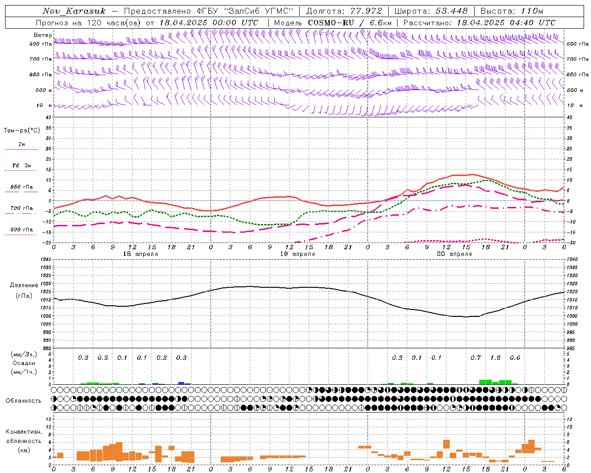591x473 pixels.
Task: Click the 18 апреля date label
Action: 140,254
